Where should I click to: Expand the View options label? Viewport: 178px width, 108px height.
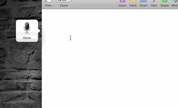[x=48, y=5]
